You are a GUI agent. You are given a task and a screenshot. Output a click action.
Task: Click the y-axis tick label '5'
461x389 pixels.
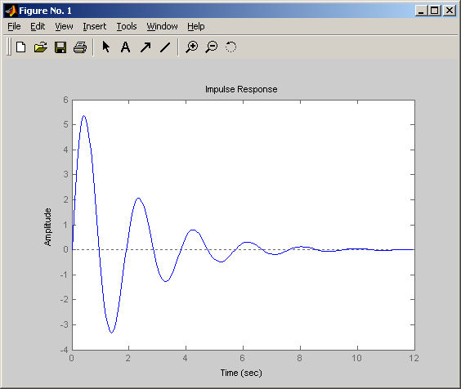pos(65,124)
